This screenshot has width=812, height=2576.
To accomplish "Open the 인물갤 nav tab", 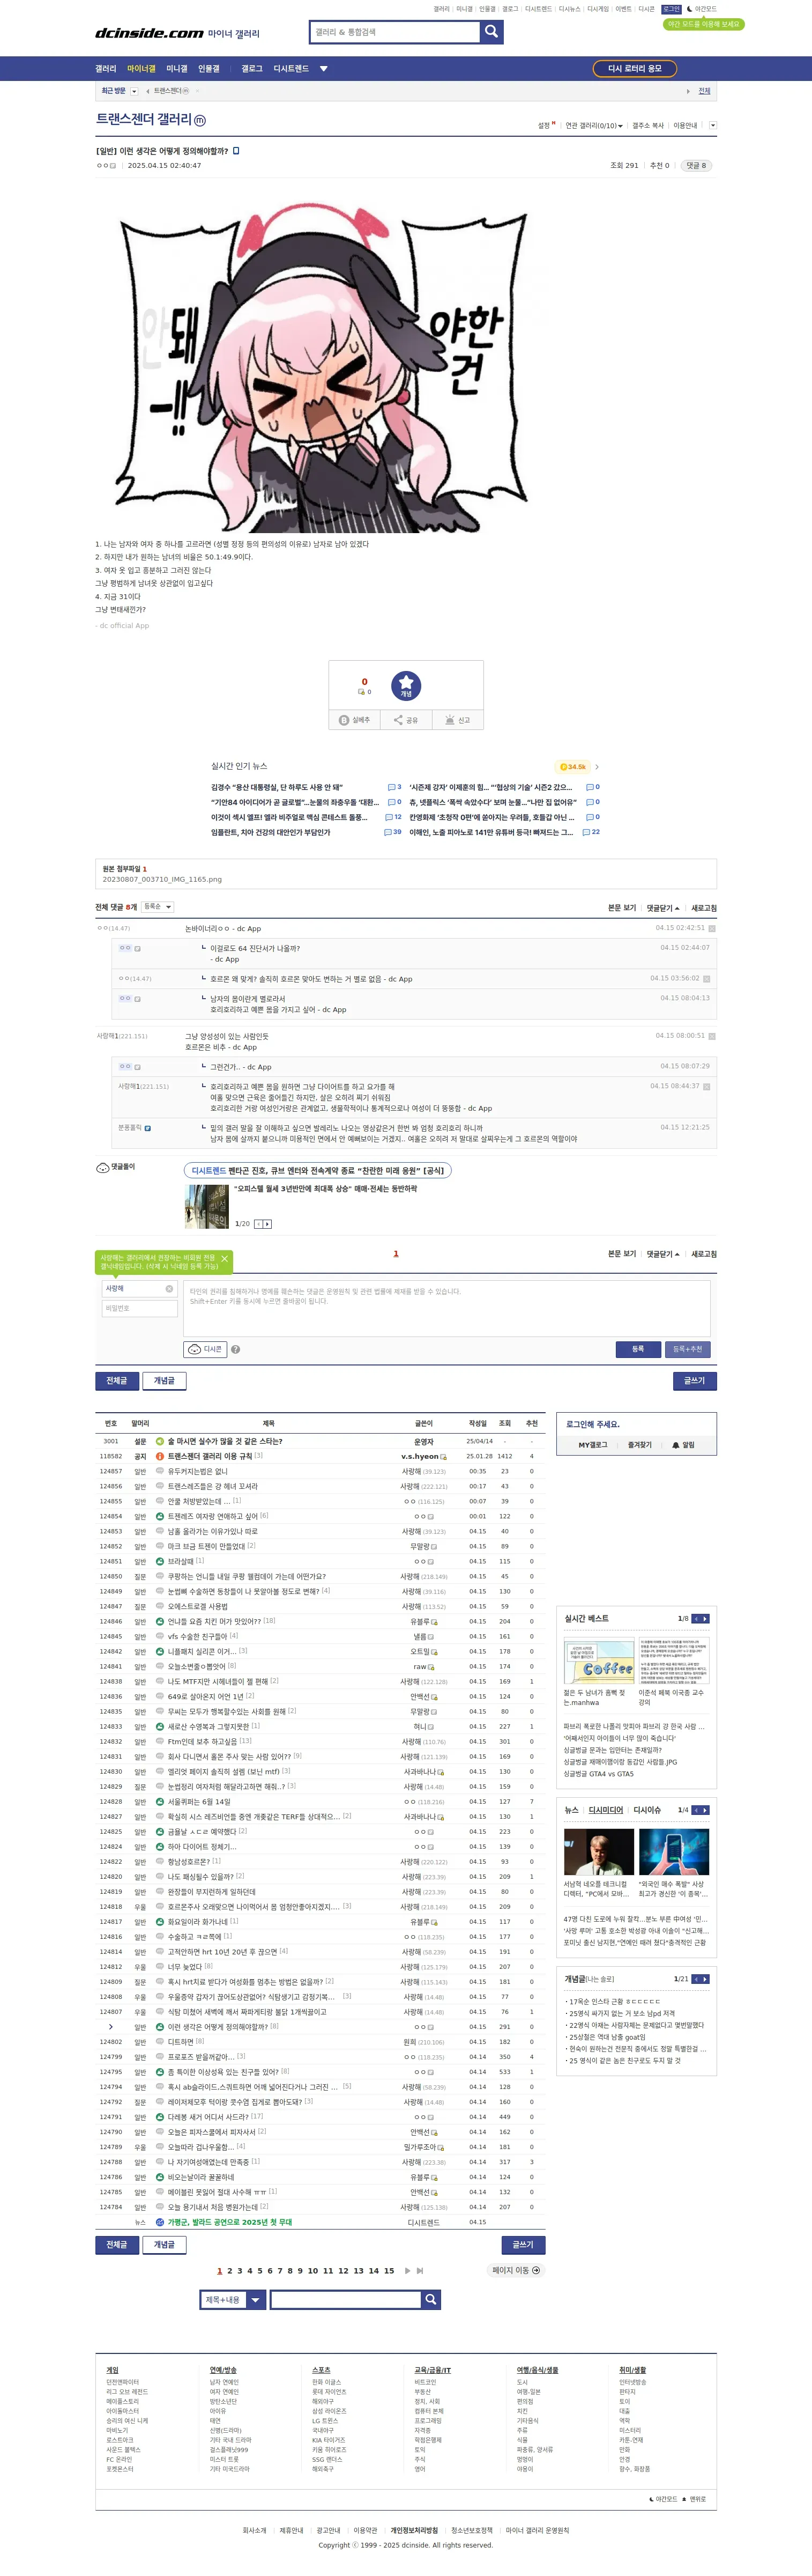I will click(208, 69).
